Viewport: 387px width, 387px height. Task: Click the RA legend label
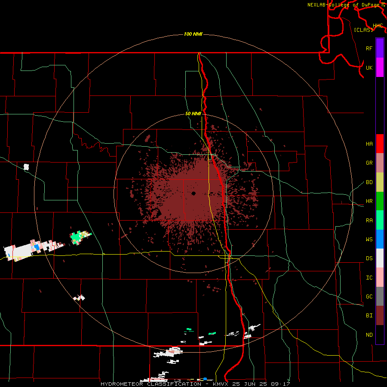(x=369, y=221)
